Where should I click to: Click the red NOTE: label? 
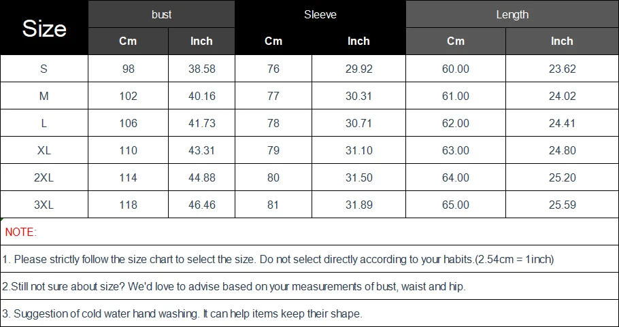20,232
